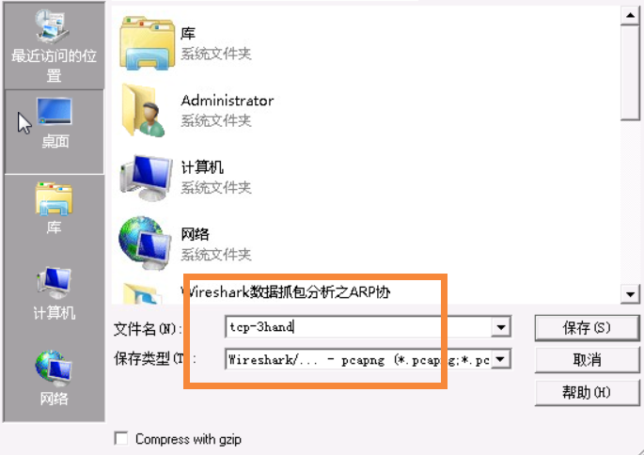Enable Compress with gzip checkbox

tap(121, 439)
